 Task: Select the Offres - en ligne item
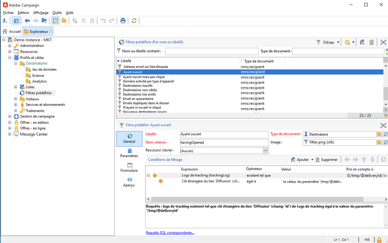[x=33, y=128]
